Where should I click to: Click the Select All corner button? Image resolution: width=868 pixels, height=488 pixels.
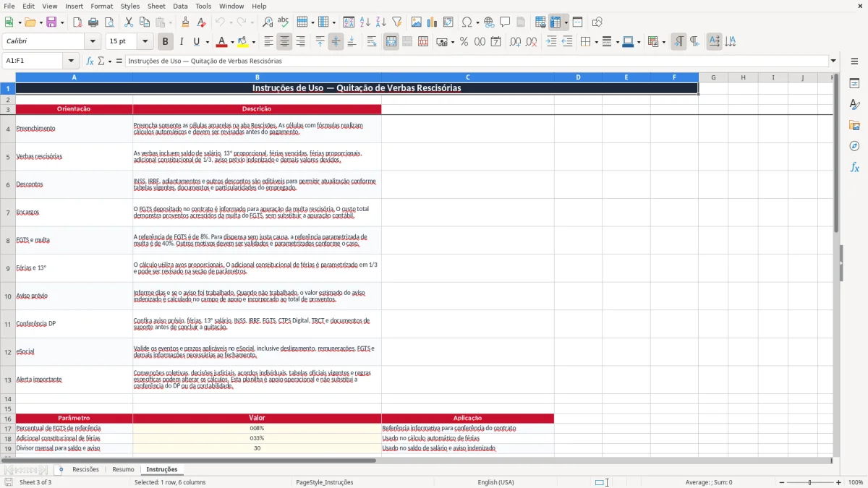pos(8,77)
